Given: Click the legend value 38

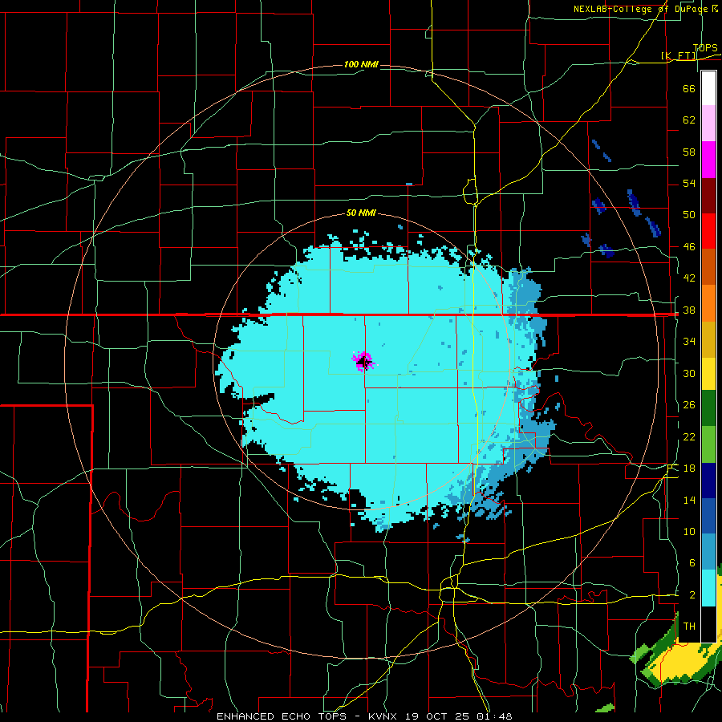Looking at the screenshot, I should 689,310.
